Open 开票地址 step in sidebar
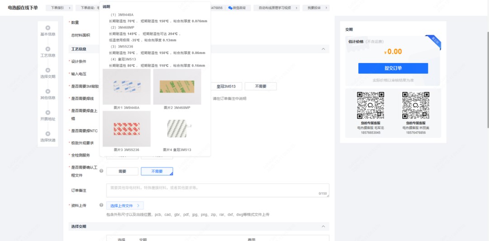 48,119
